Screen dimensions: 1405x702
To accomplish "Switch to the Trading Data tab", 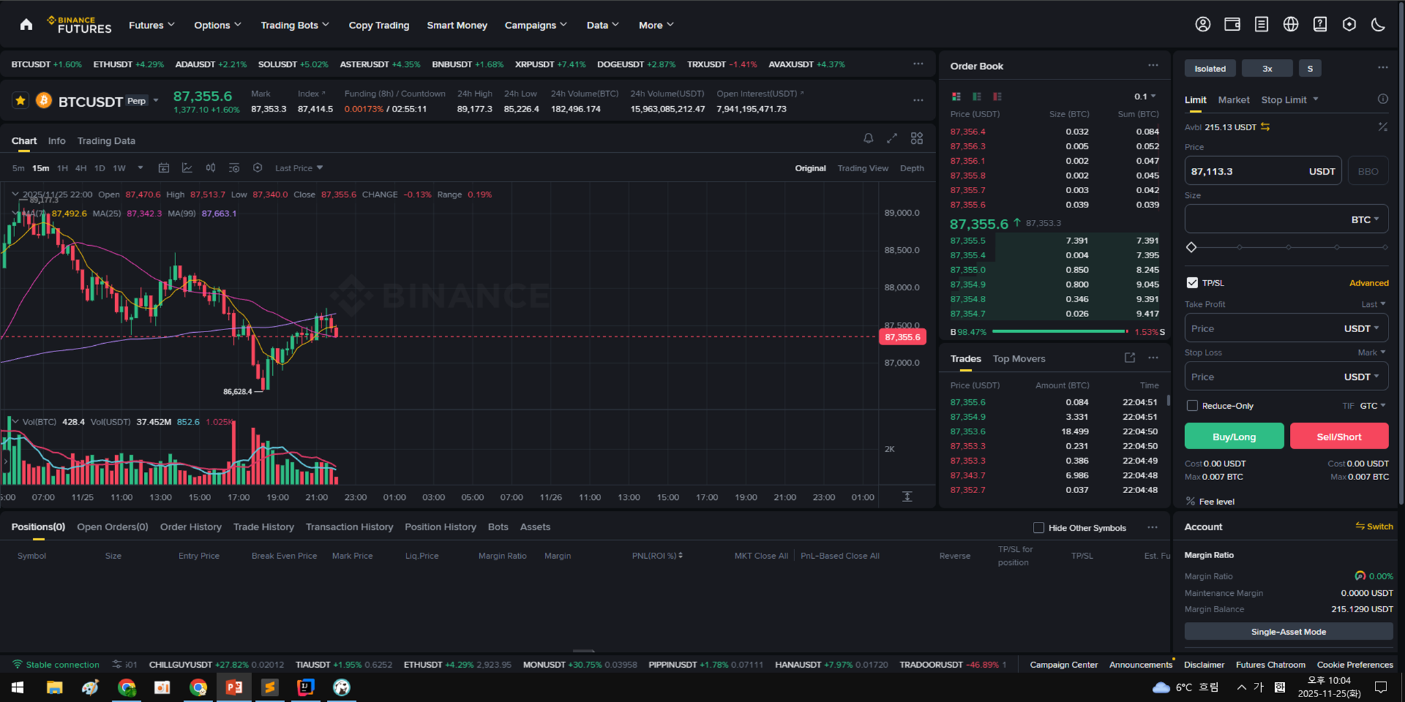I will pos(106,140).
